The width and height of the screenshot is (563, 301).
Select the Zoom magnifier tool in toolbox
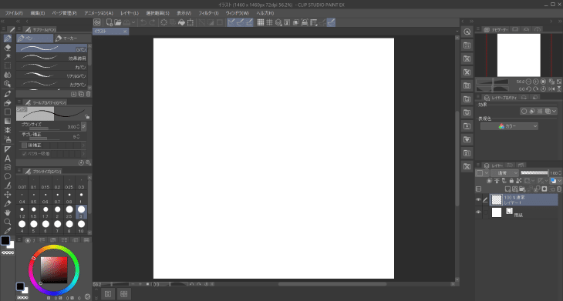tap(8, 222)
